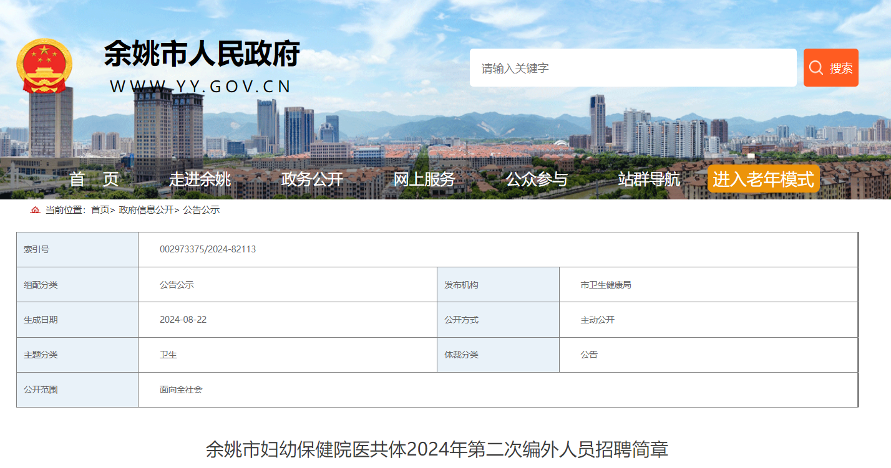Click the orange search magnifier icon
Image resolution: width=891 pixels, height=468 pixels.
click(816, 68)
